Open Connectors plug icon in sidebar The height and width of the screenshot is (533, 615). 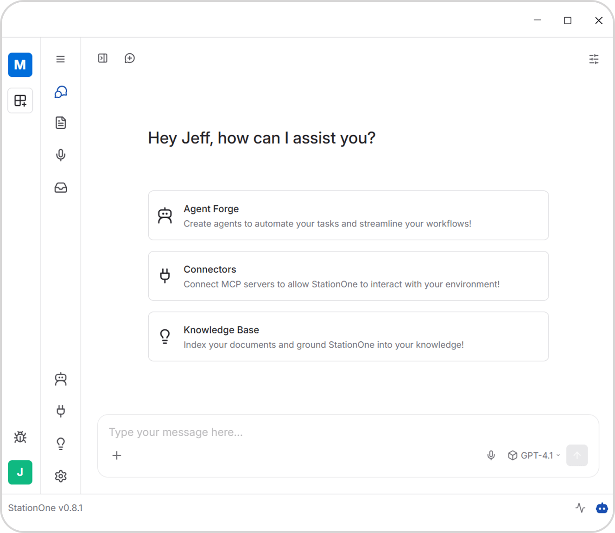pyautogui.click(x=61, y=411)
